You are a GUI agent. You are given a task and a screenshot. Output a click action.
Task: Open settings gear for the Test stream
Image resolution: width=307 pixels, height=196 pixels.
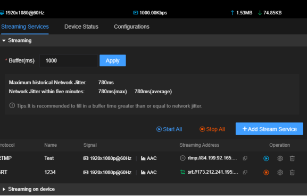280,158
